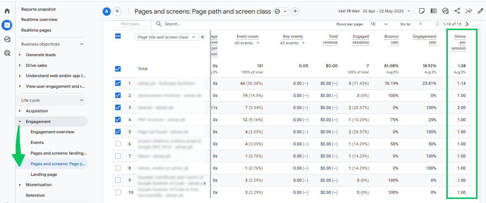The image size is (486, 203).
Task: Expand Acquisition section
Action: click(x=20, y=111)
